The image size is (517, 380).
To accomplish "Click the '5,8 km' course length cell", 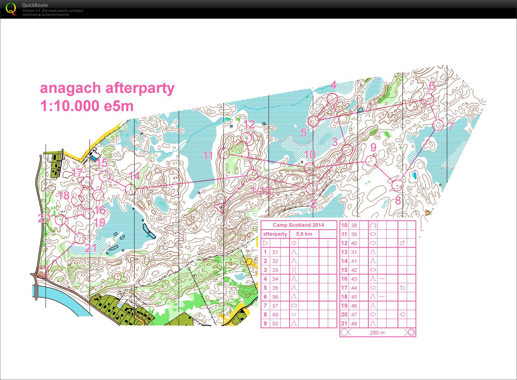I will (x=304, y=234).
